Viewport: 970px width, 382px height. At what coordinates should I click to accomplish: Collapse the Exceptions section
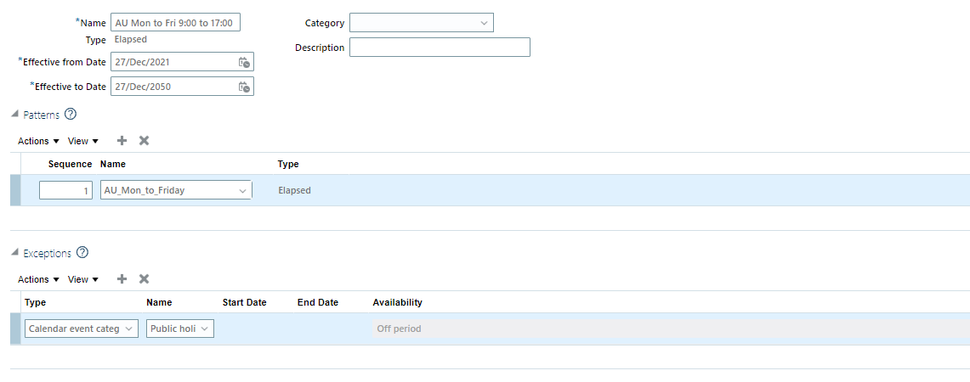[14, 253]
